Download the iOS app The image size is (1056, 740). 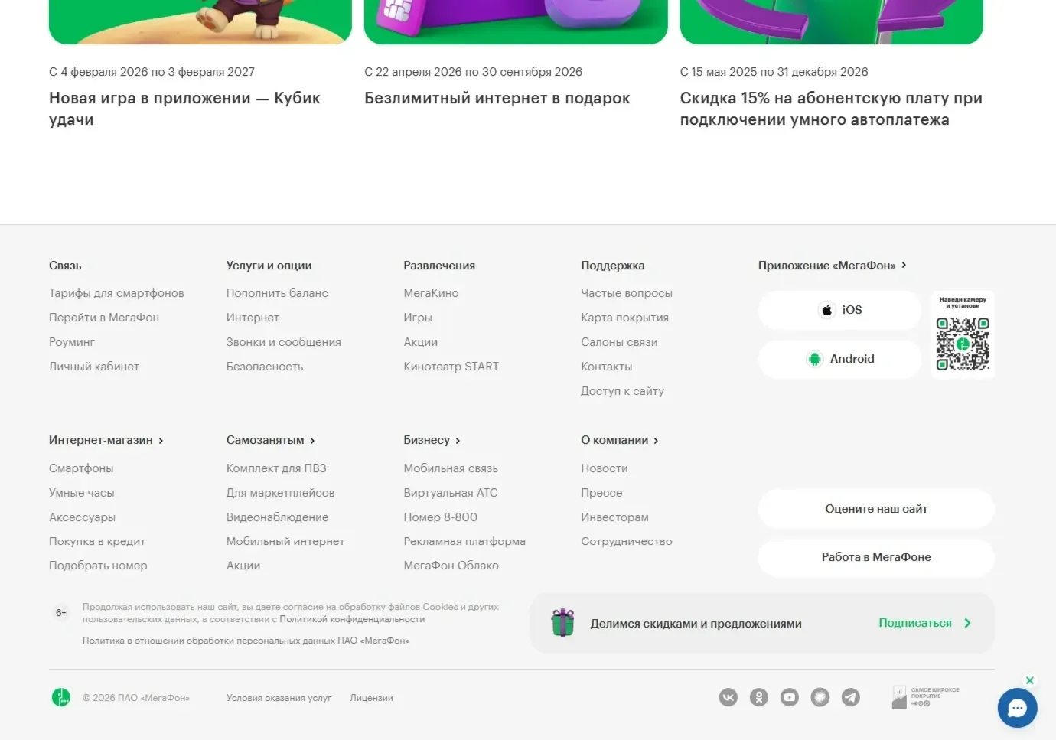coord(839,310)
